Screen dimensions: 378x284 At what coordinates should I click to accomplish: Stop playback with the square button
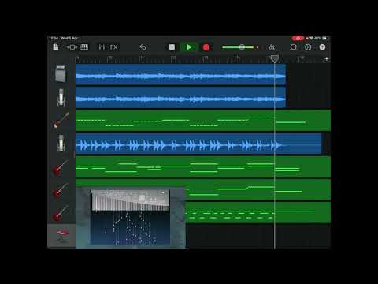(172, 47)
